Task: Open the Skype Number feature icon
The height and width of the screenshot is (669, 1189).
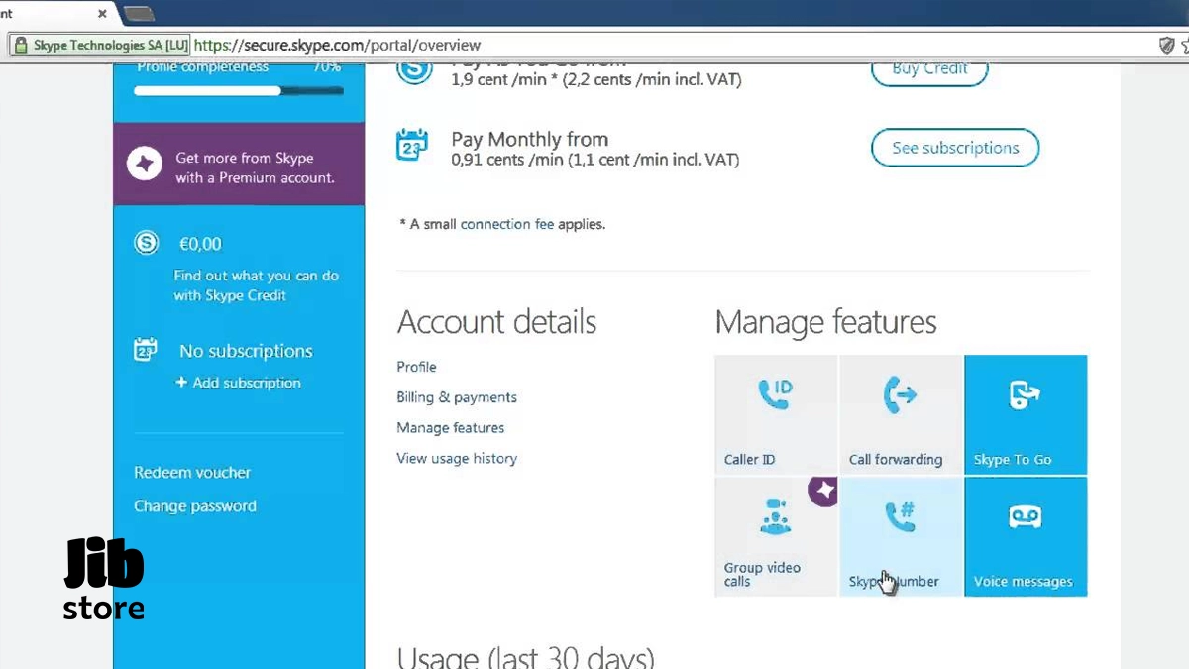Action: (900, 515)
